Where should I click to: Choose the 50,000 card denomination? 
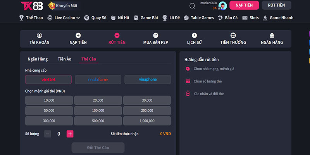49,110
